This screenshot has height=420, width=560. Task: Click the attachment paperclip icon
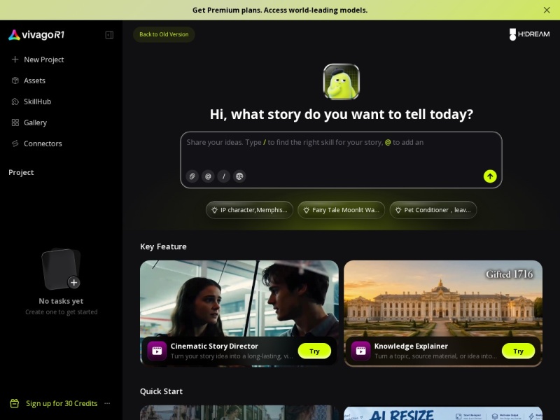[192, 176]
